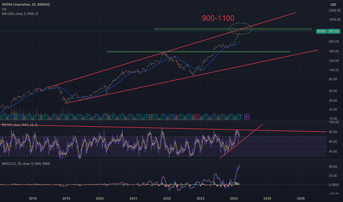Click the 35.00 price axis label
Screen dimensions: 343x202
click(x=333, y=101)
